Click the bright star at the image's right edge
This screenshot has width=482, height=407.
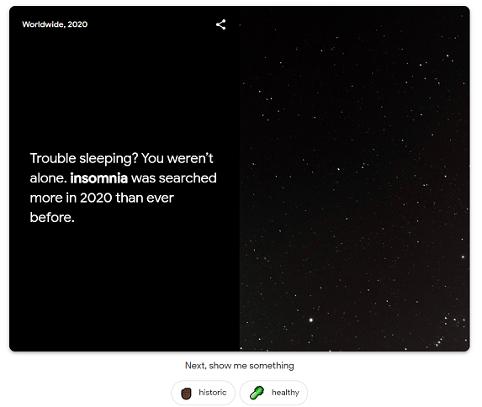click(x=463, y=256)
